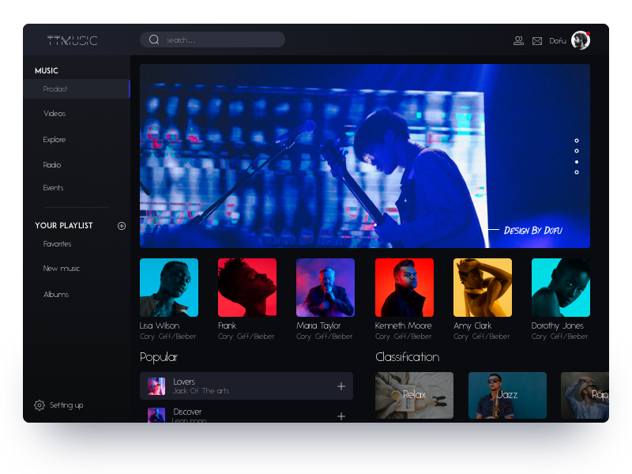Open Kenneth Moore artist thumbnail
Image resolution: width=632 pixels, height=474 pixels.
click(x=404, y=288)
